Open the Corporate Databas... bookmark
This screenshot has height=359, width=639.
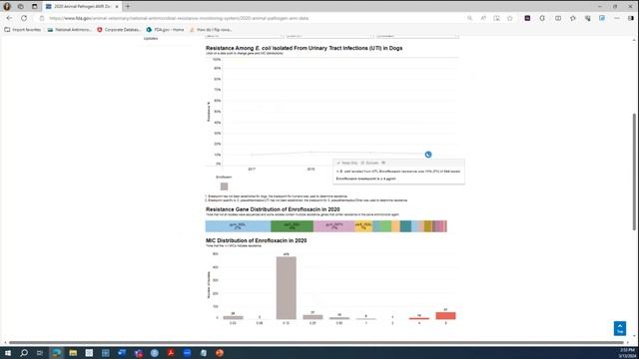tap(119, 30)
